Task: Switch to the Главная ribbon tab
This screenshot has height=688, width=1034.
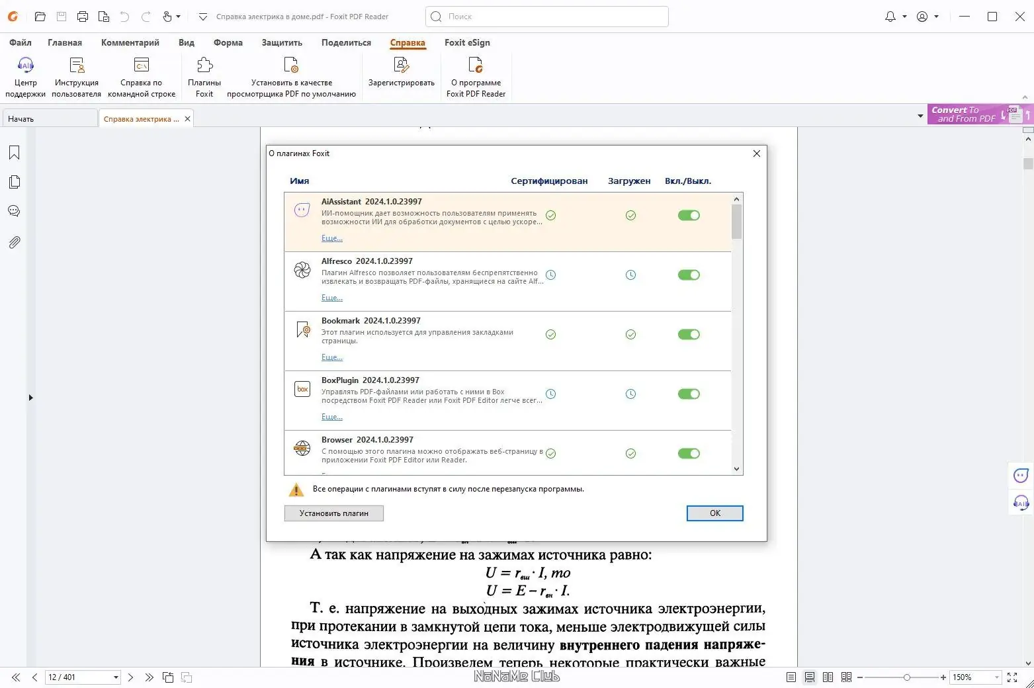Action: pos(65,42)
